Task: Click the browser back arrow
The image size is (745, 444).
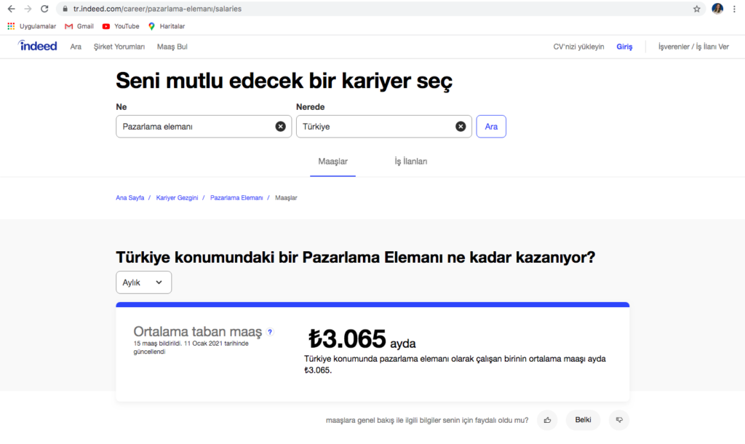Action: (x=11, y=9)
